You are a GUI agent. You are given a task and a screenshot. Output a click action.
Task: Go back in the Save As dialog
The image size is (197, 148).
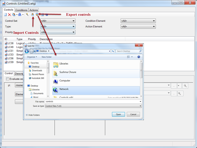27,51
